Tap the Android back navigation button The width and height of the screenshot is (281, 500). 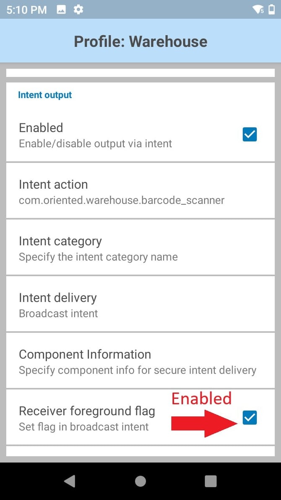[x=70, y=481]
